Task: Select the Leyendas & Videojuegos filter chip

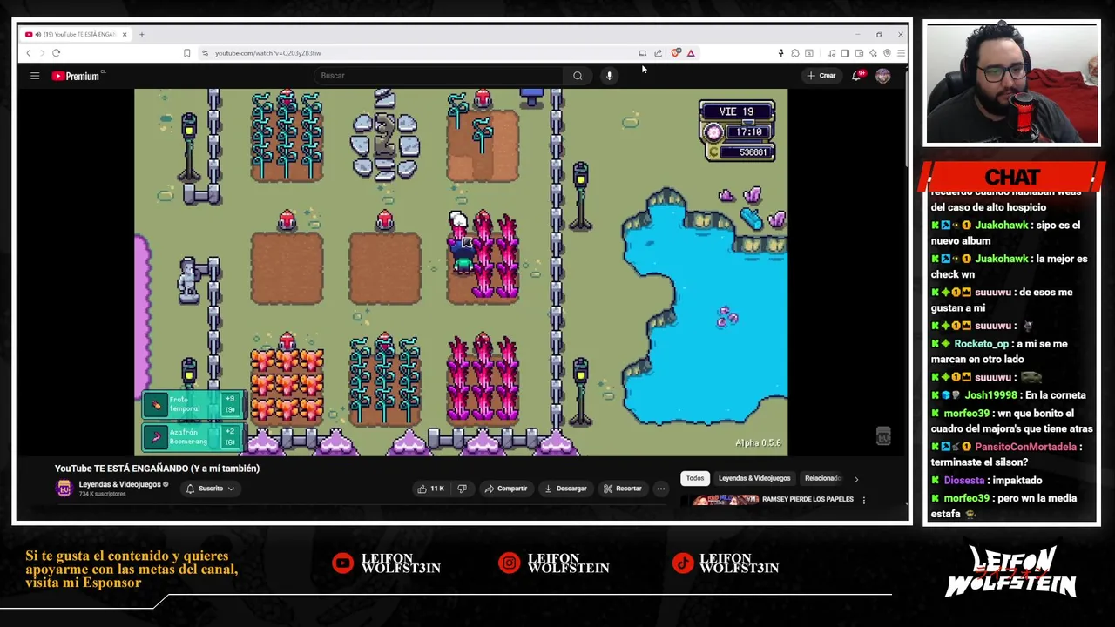Action: point(754,478)
